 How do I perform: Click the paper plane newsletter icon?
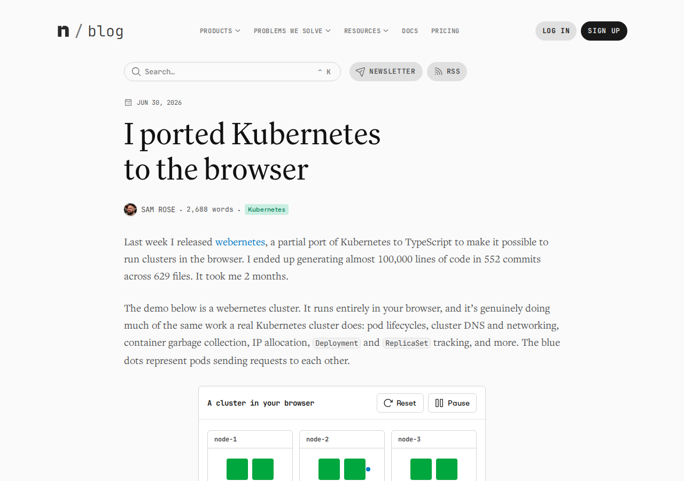click(x=361, y=72)
